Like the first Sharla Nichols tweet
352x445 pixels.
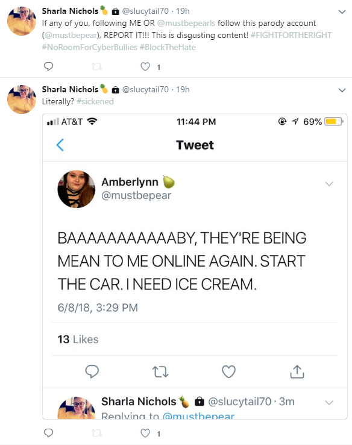coord(145,67)
